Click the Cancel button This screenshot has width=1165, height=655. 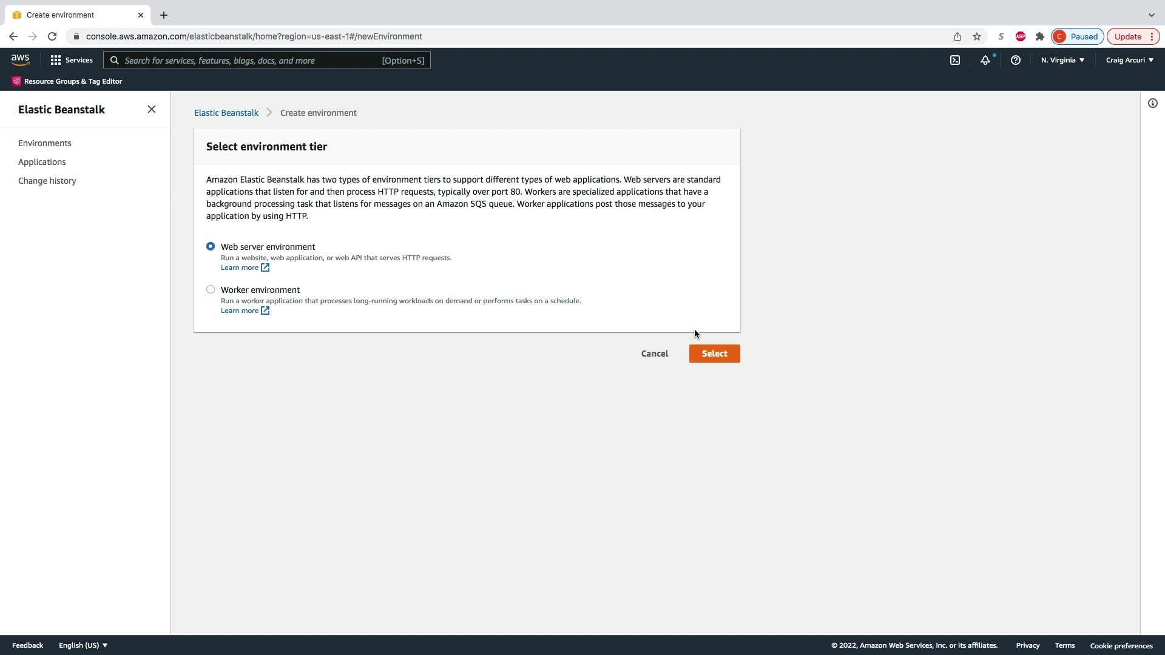pos(655,354)
